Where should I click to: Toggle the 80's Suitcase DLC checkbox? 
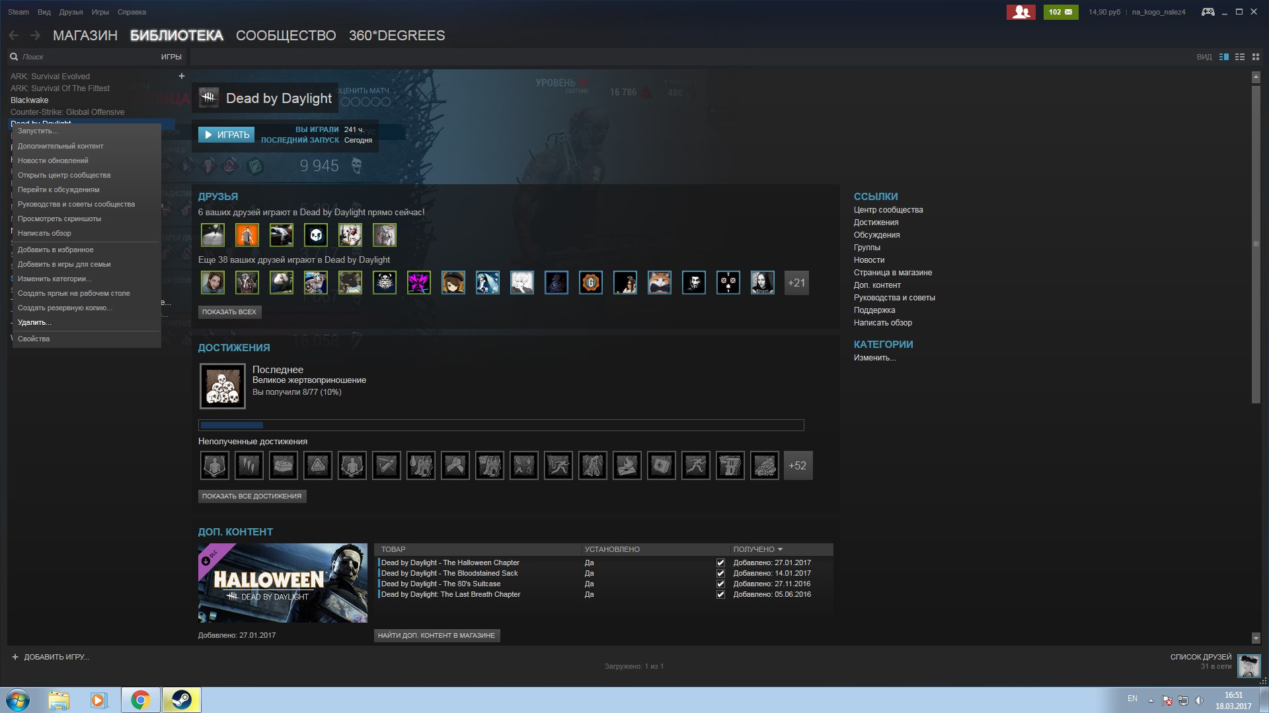(720, 584)
